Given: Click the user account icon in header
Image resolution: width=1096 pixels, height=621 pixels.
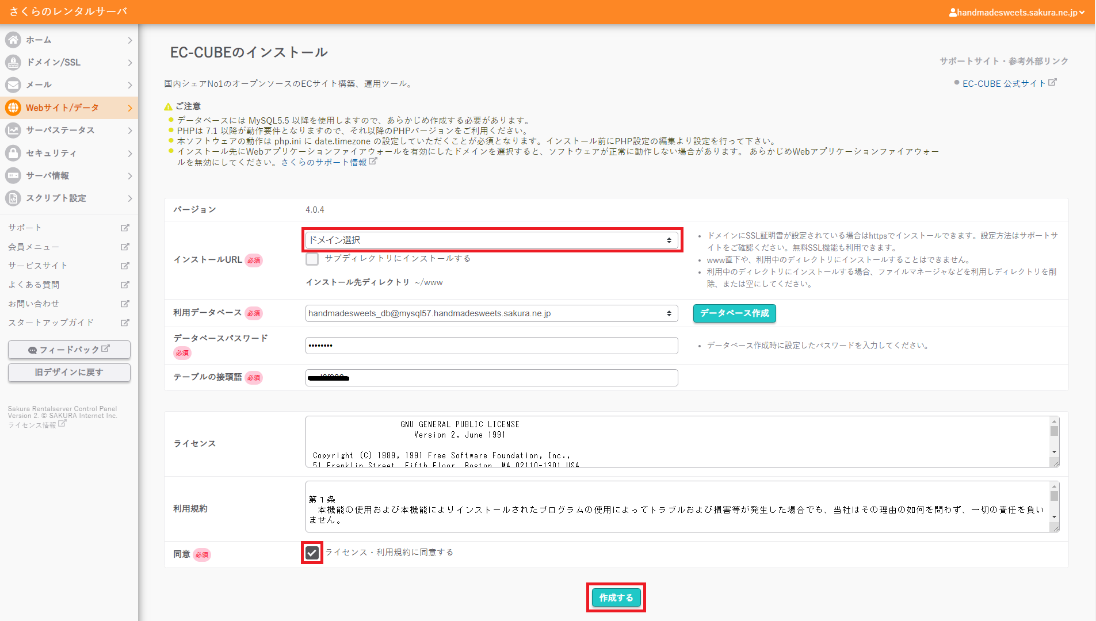Looking at the screenshot, I should (953, 12).
